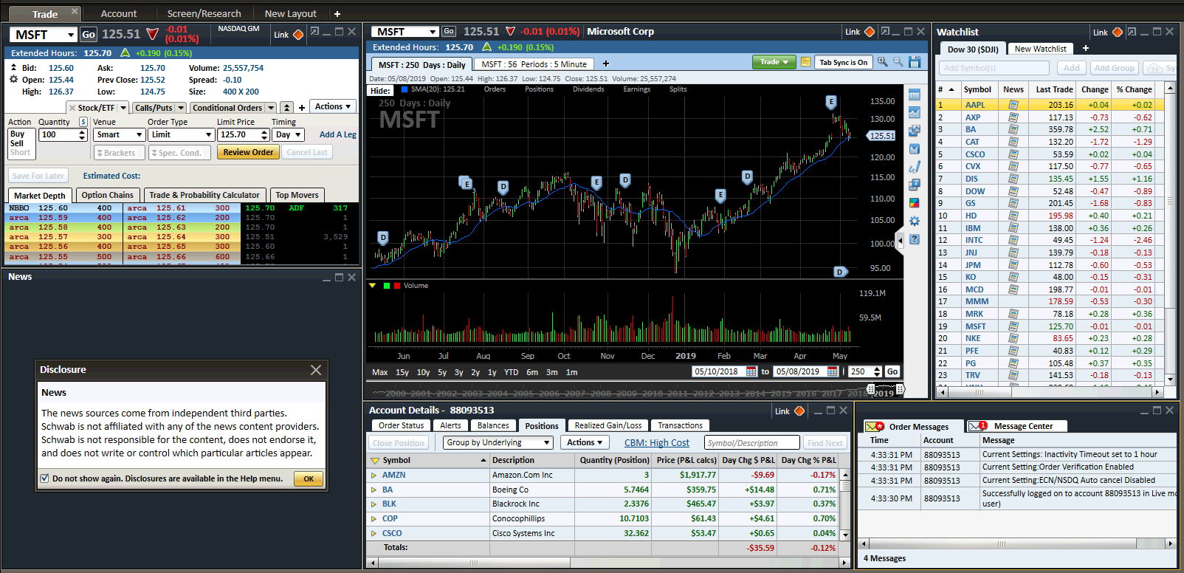Screen dimensions: 1184x573
Task: Toggle Tab Sync is On button
Action: click(x=844, y=62)
